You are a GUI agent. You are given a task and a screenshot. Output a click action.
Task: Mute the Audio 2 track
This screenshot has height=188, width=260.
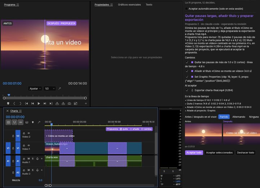(29, 170)
